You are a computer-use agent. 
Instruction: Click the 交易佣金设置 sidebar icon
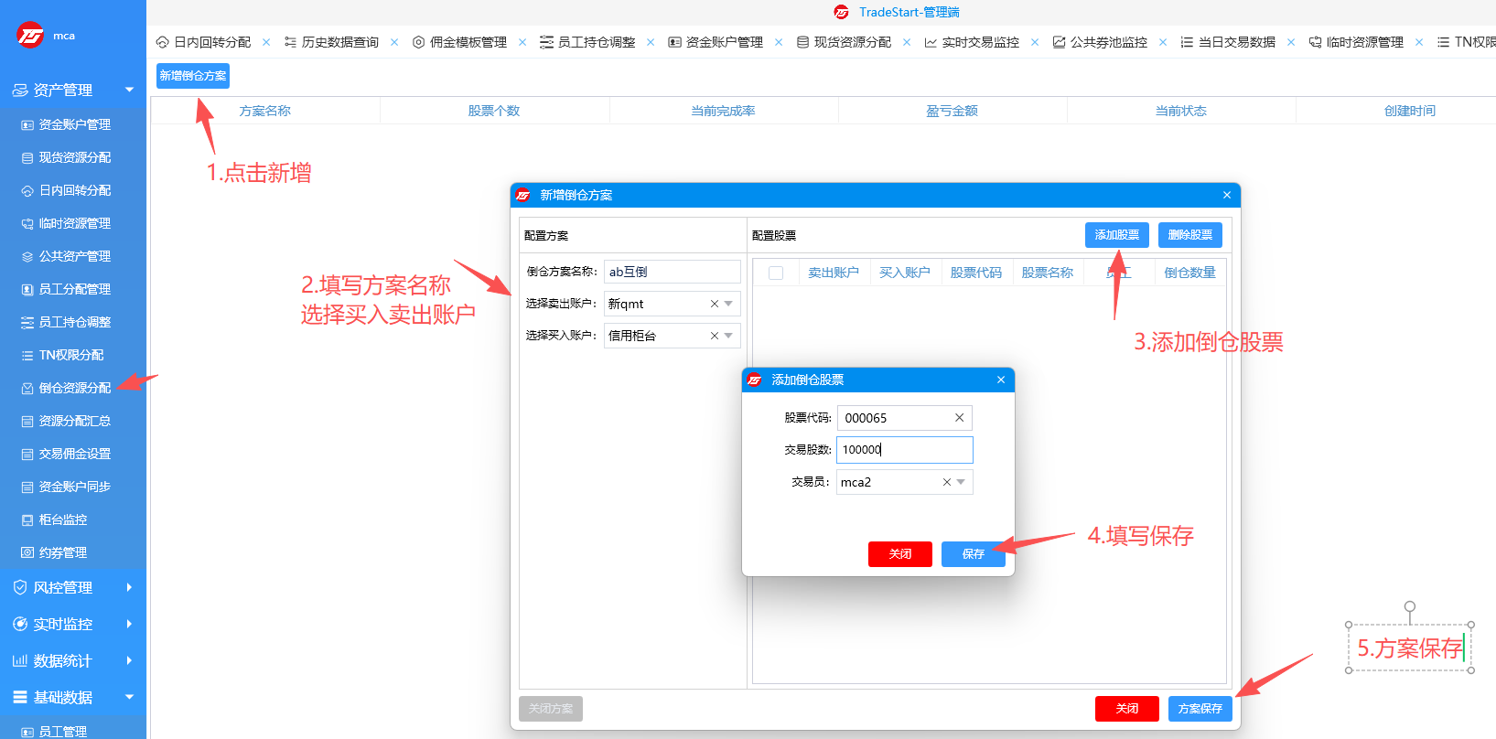click(27, 455)
